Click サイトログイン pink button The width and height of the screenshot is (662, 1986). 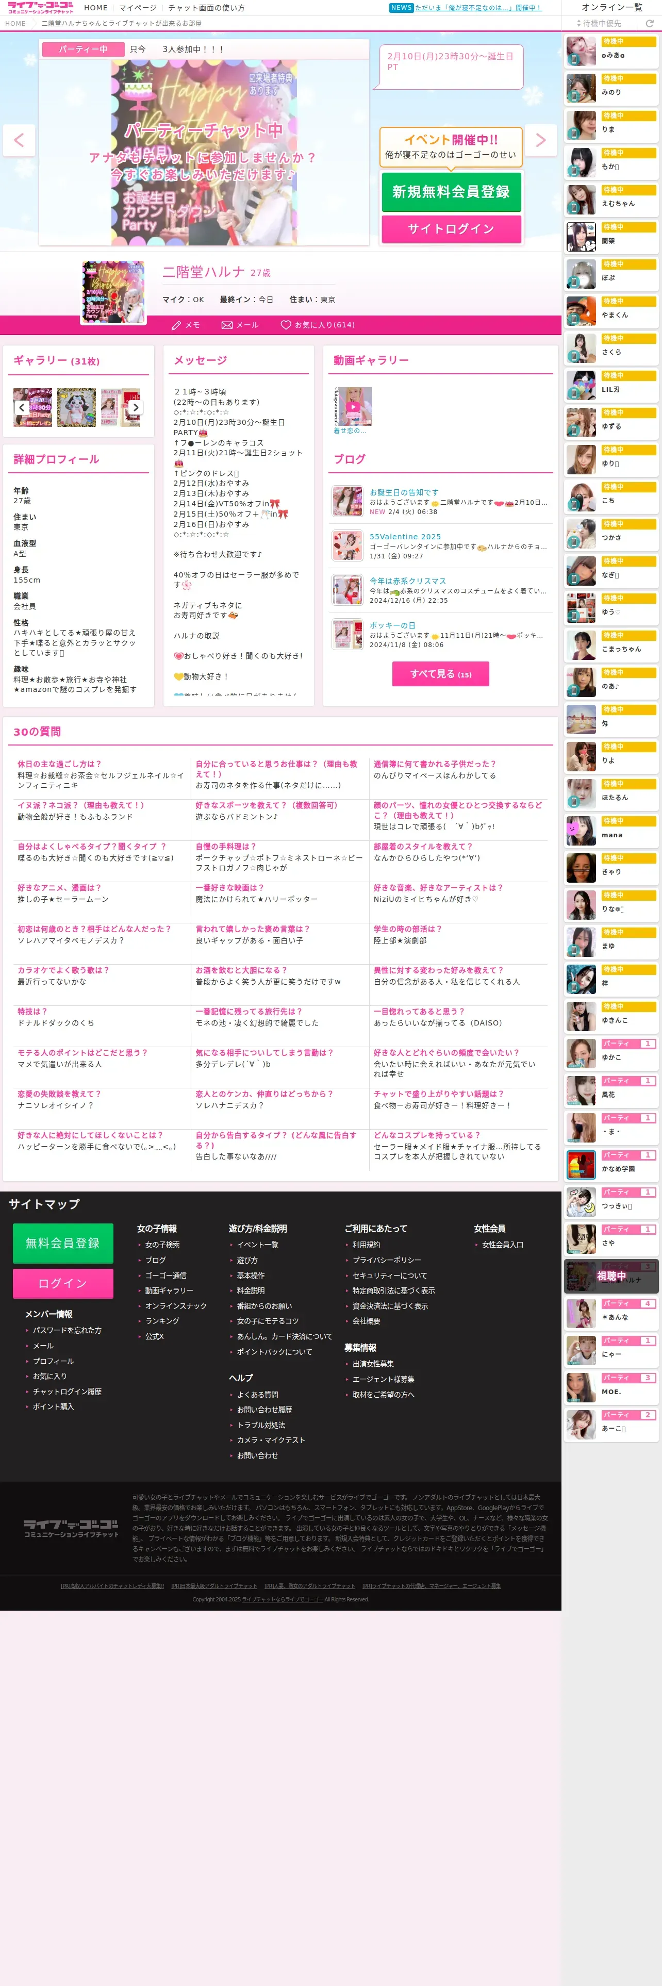[x=451, y=229]
